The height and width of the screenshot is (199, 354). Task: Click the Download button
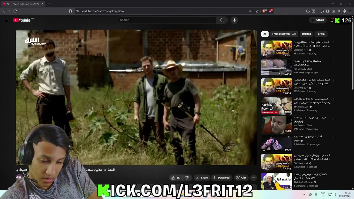(221, 178)
